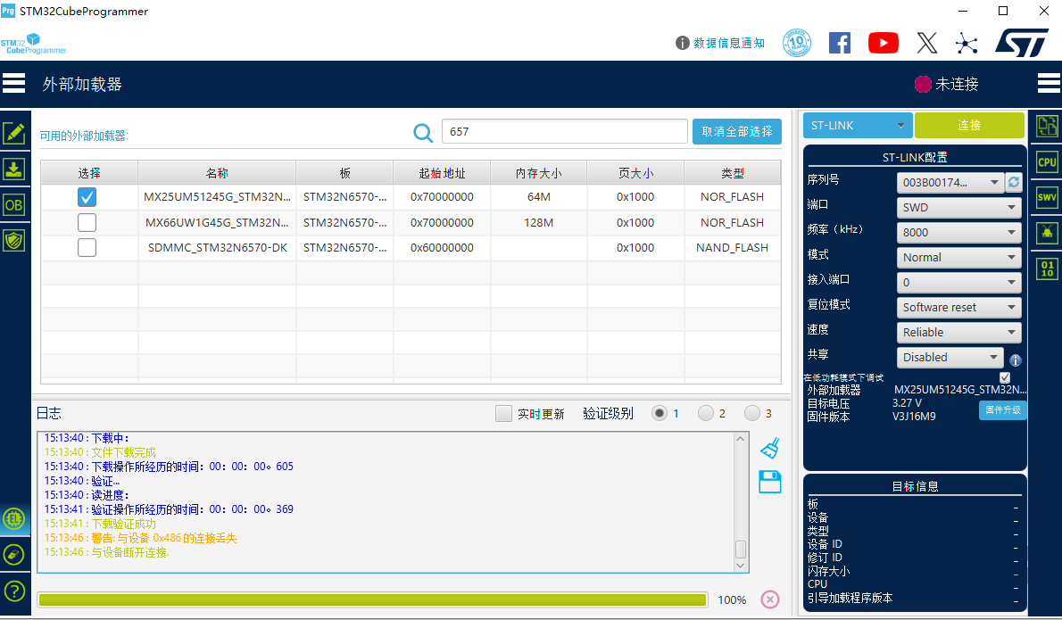Screen dimensions: 1062x620
Task: Open the ST-LINK interface dropdown
Action: coord(858,125)
